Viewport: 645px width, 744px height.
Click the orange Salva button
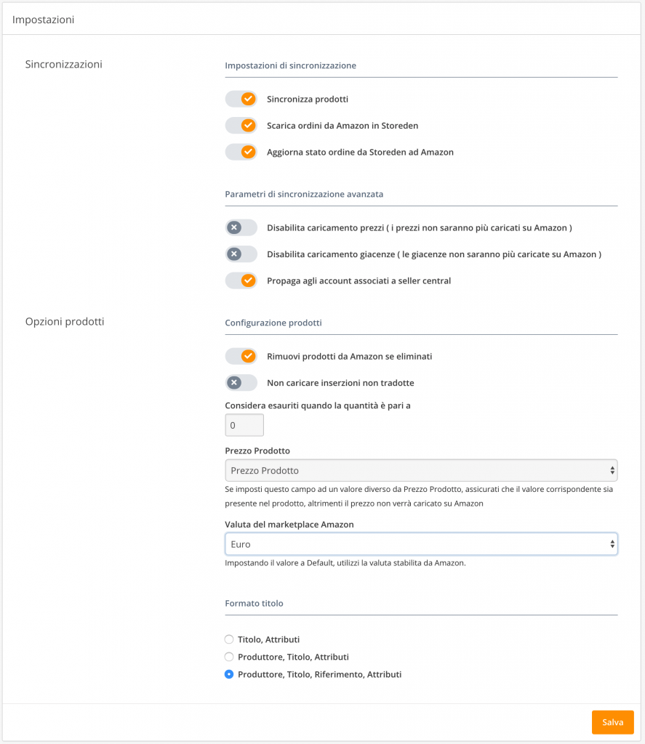pos(612,722)
